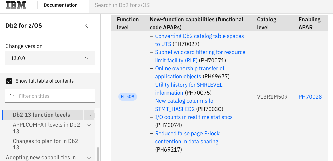Open the Change version dropdown showing 13.0.0
The image size is (333, 161).
[x=50, y=58]
